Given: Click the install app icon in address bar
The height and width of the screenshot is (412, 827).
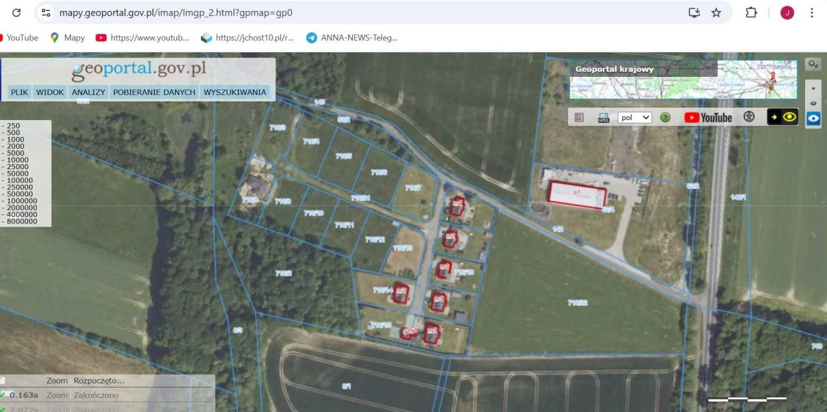Looking at the screenshot, I should point(695,12).
